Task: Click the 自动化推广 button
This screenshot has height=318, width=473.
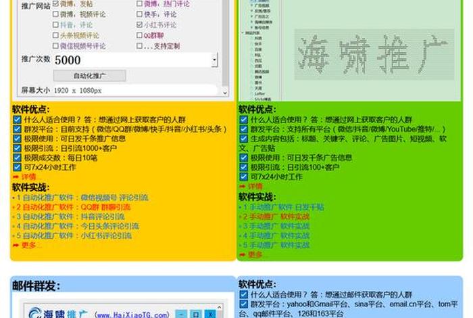Action: point(90,76)
